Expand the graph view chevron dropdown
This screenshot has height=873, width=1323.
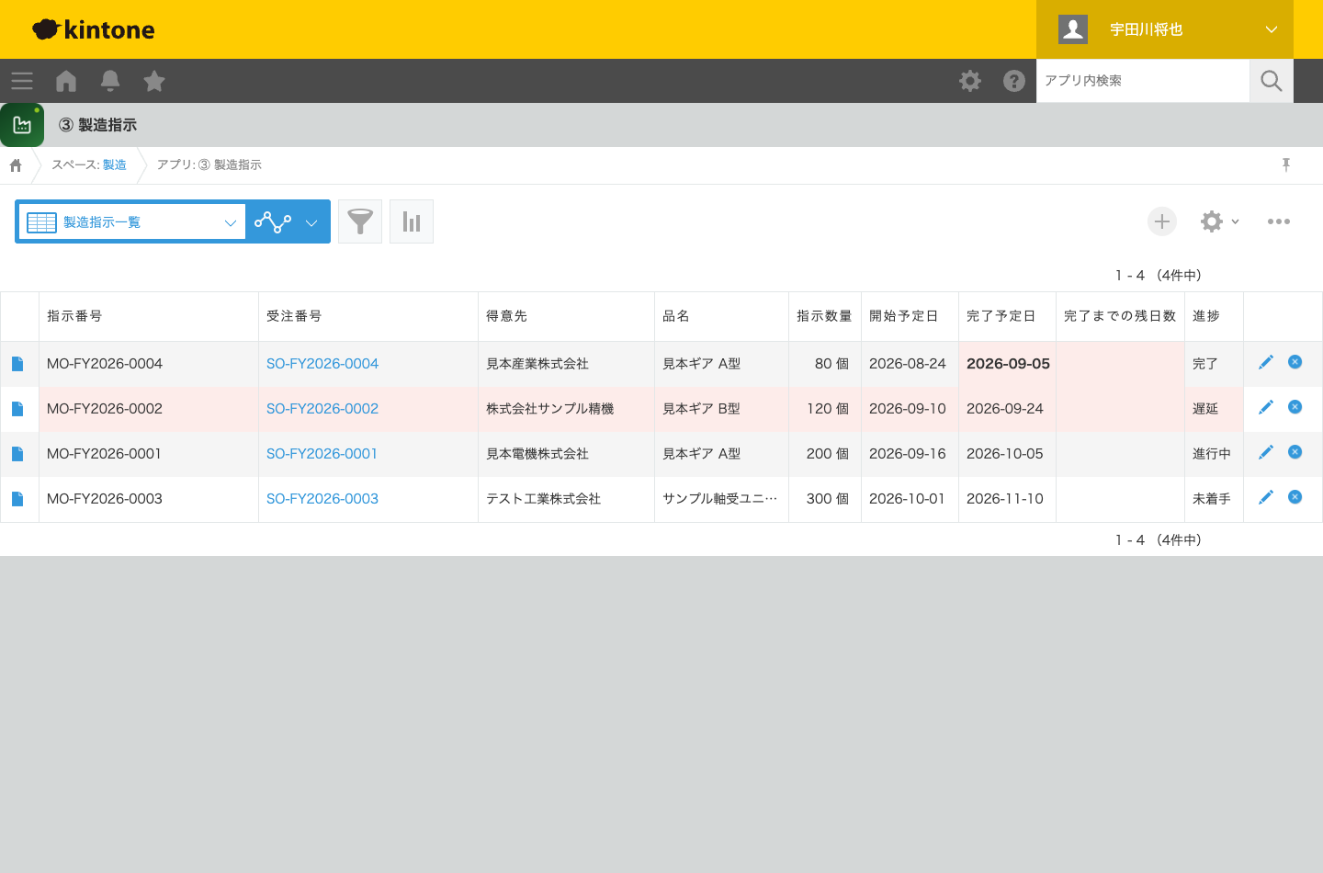point(311,222)
